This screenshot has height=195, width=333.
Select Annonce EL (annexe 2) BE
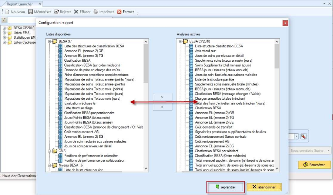(214, 122)
